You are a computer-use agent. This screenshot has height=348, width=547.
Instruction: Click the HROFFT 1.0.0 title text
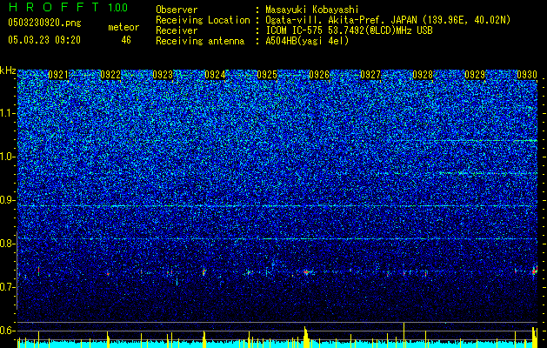pos(68,7)
